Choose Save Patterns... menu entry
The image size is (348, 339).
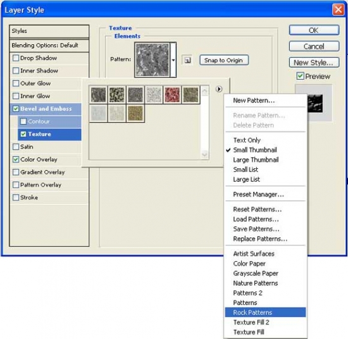pyautogui.click(x=266, y=229)
